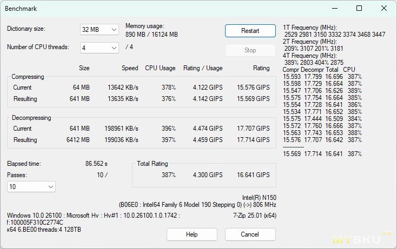Click Decompressing Current speed 198961 KB/s
Screen dimensions: 397x249
[x=122, y=129]
